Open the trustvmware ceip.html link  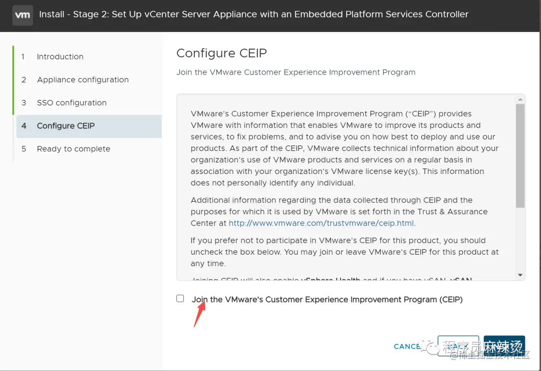point(321,223)
